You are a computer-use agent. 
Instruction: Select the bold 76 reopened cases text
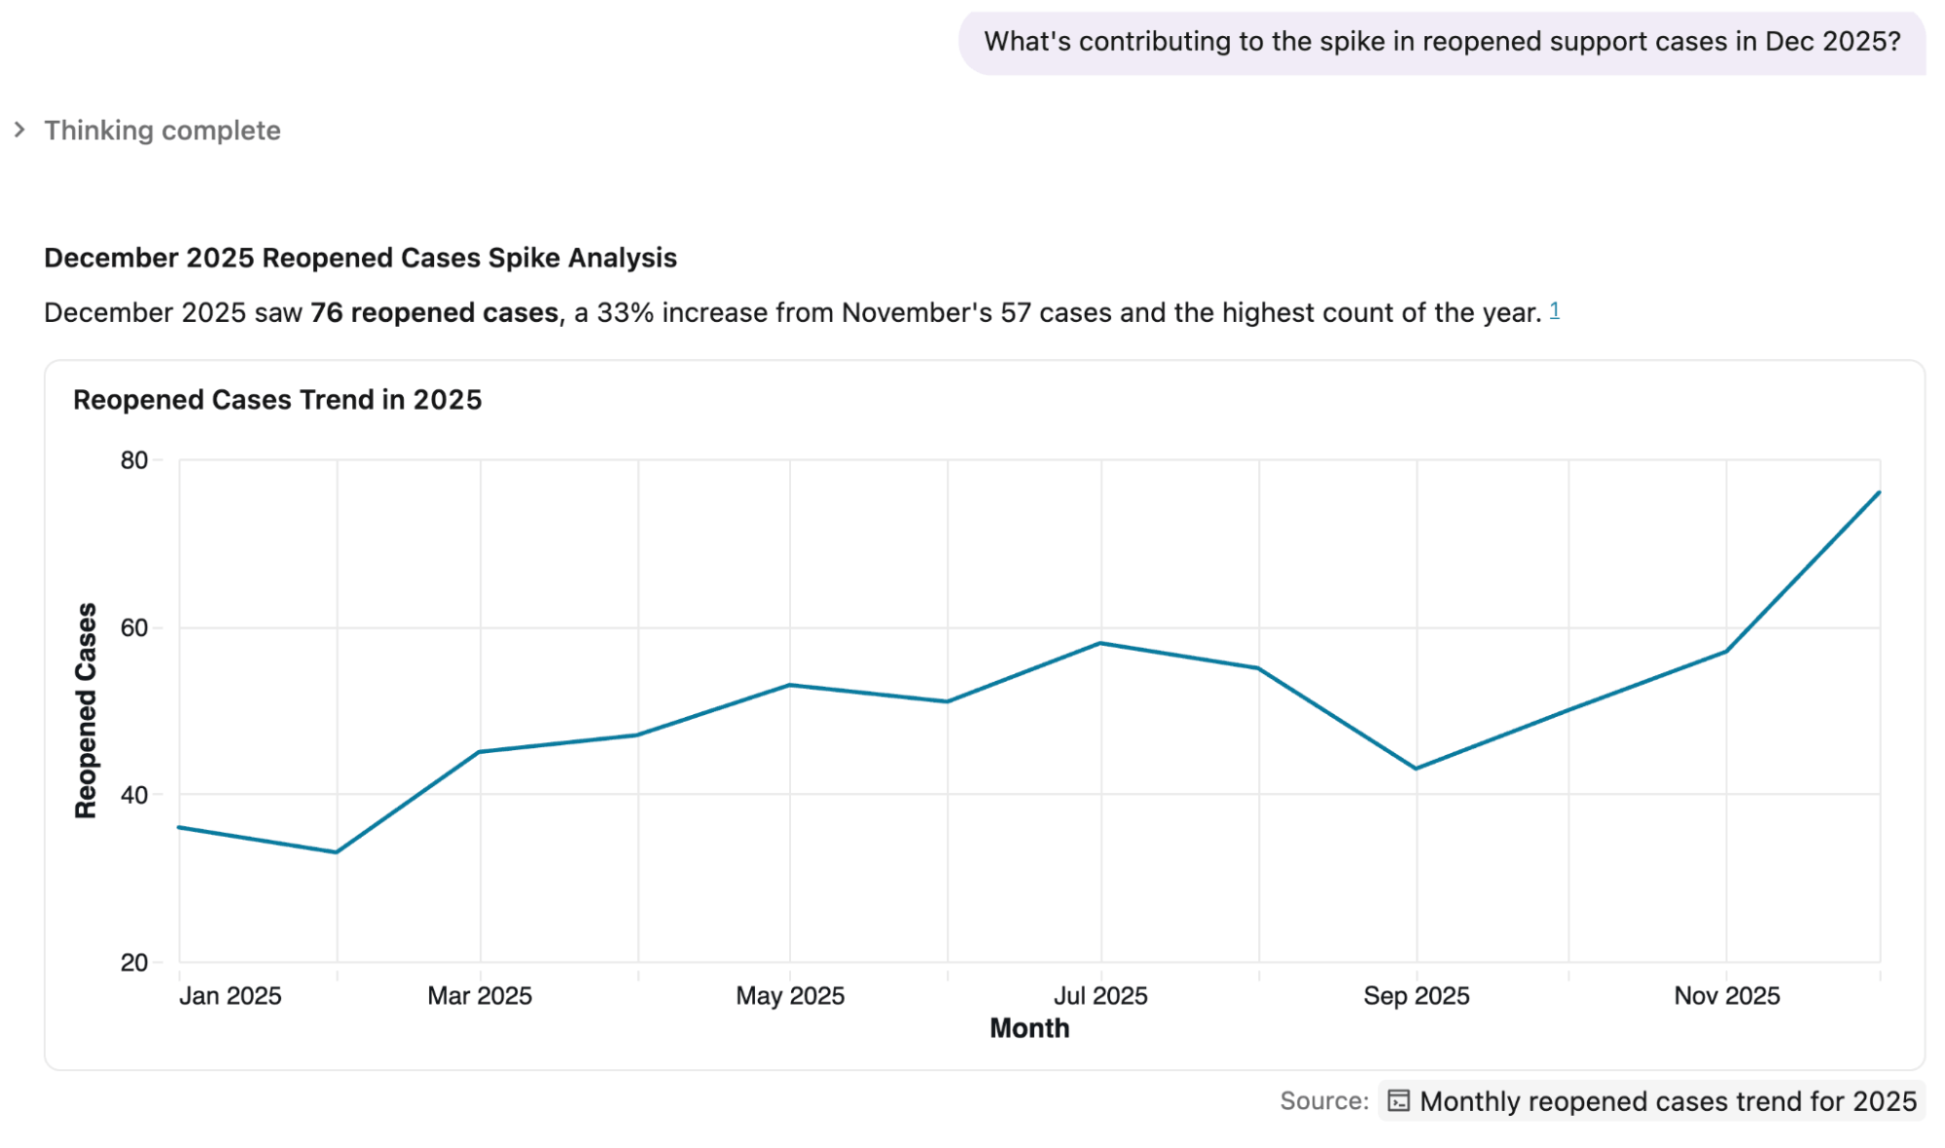tap(432, 312)
